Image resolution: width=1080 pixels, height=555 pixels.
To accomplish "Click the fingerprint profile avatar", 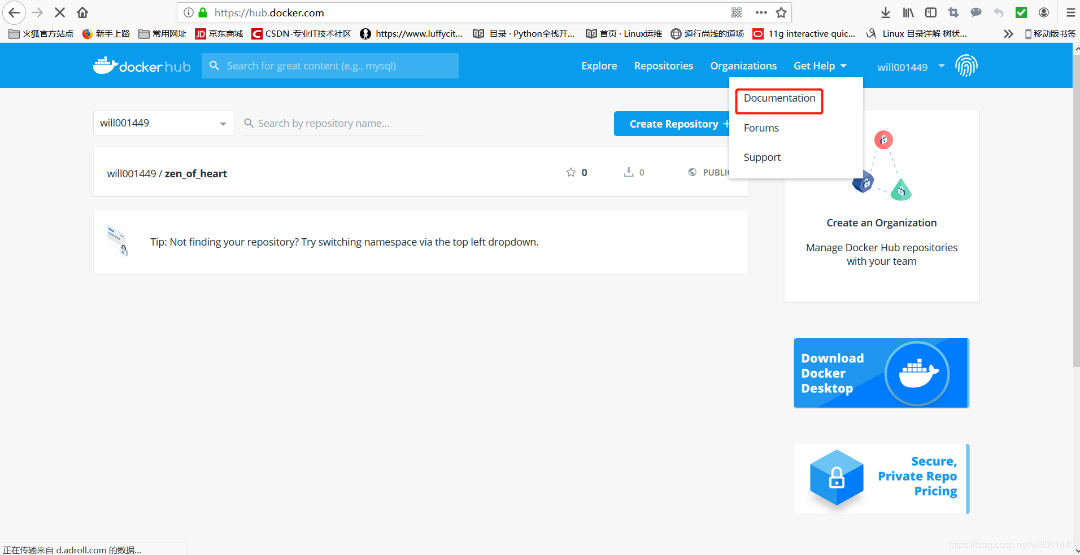I will [x=966, y=65].
